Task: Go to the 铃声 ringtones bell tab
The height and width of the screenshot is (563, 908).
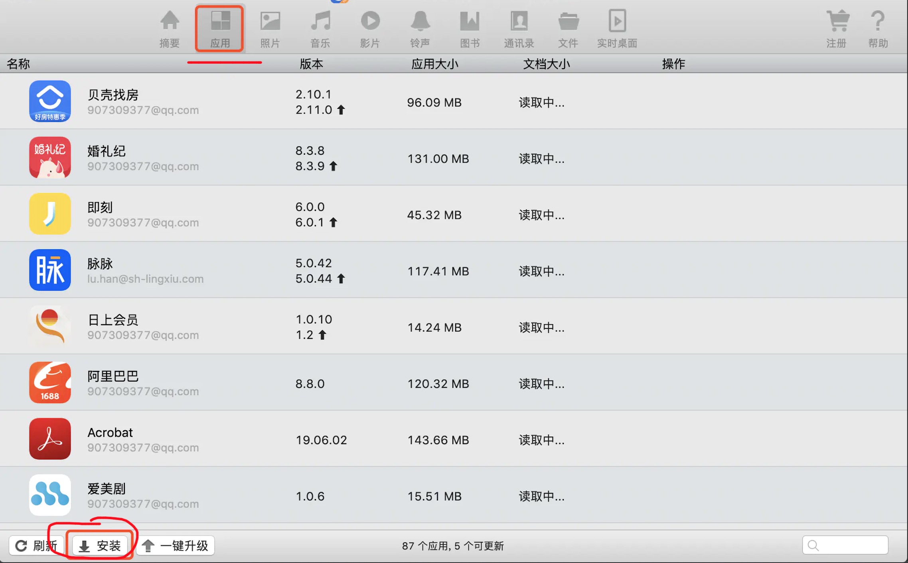Action: click(x=420, y=29)
